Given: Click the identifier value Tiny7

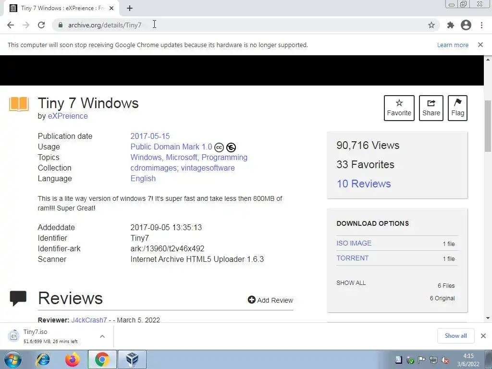Looking at the screenshot, I should (x=140, y=238).
